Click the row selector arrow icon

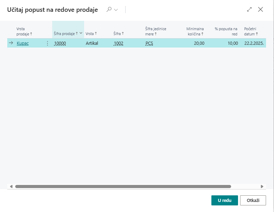[x=11, y=43]
